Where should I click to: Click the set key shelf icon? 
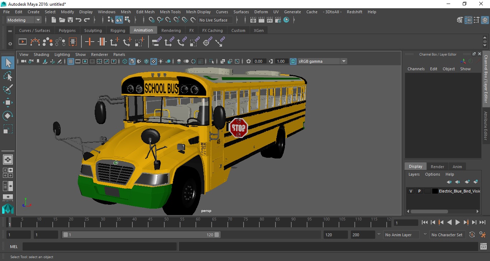90,42
